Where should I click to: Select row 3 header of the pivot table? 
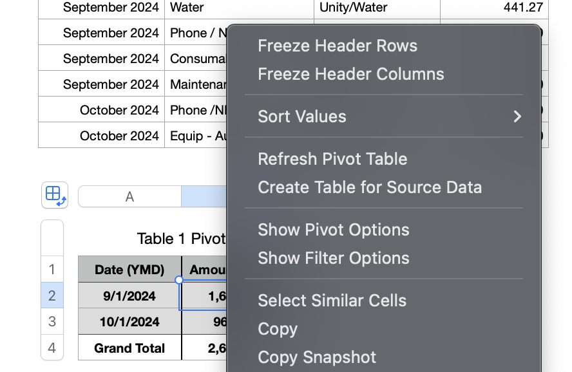coord(52,321)
